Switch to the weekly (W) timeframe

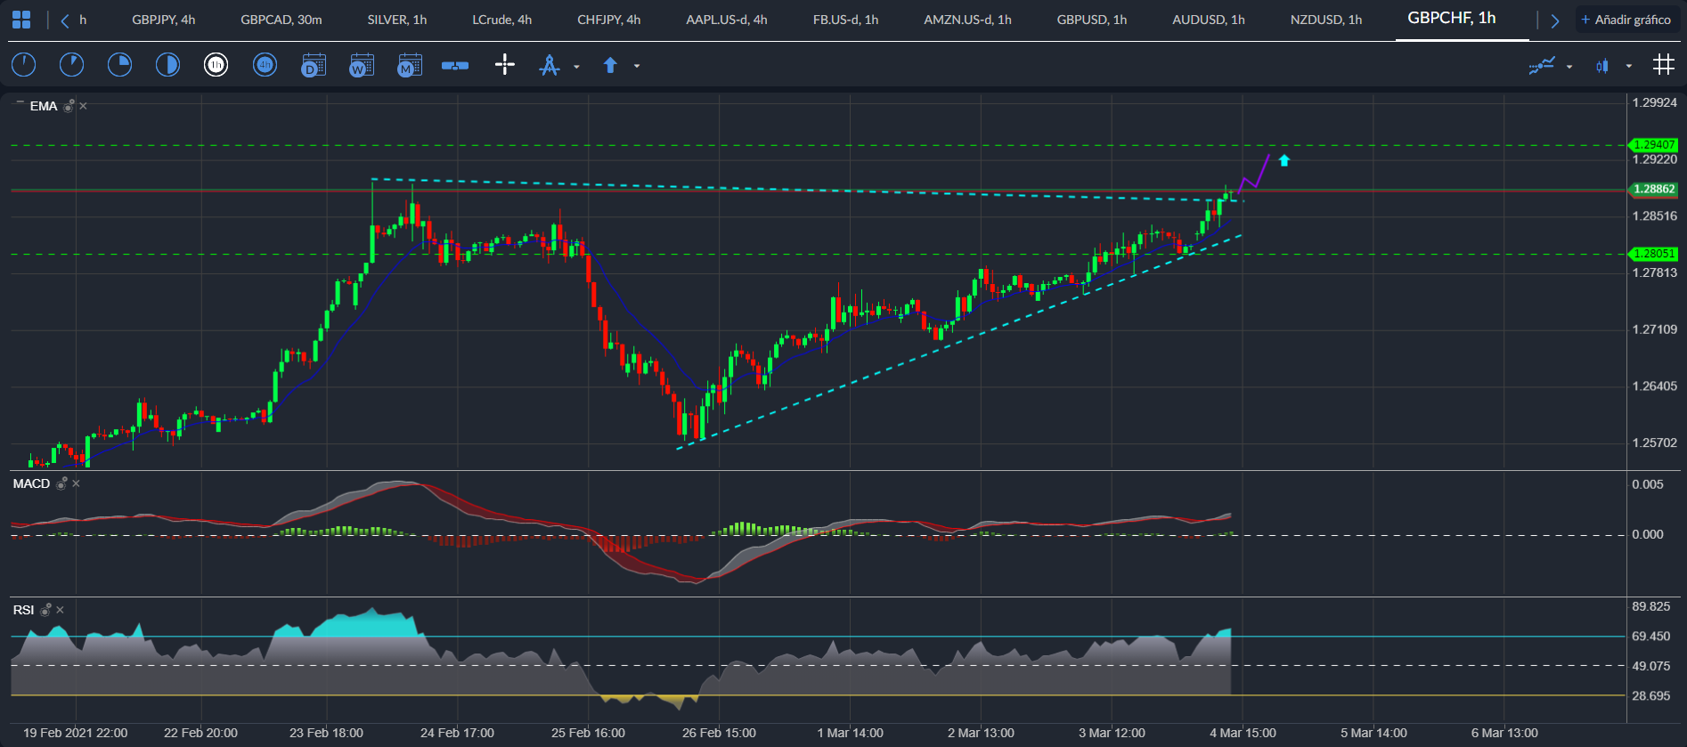pyautogui.click(x=361, y=65)
